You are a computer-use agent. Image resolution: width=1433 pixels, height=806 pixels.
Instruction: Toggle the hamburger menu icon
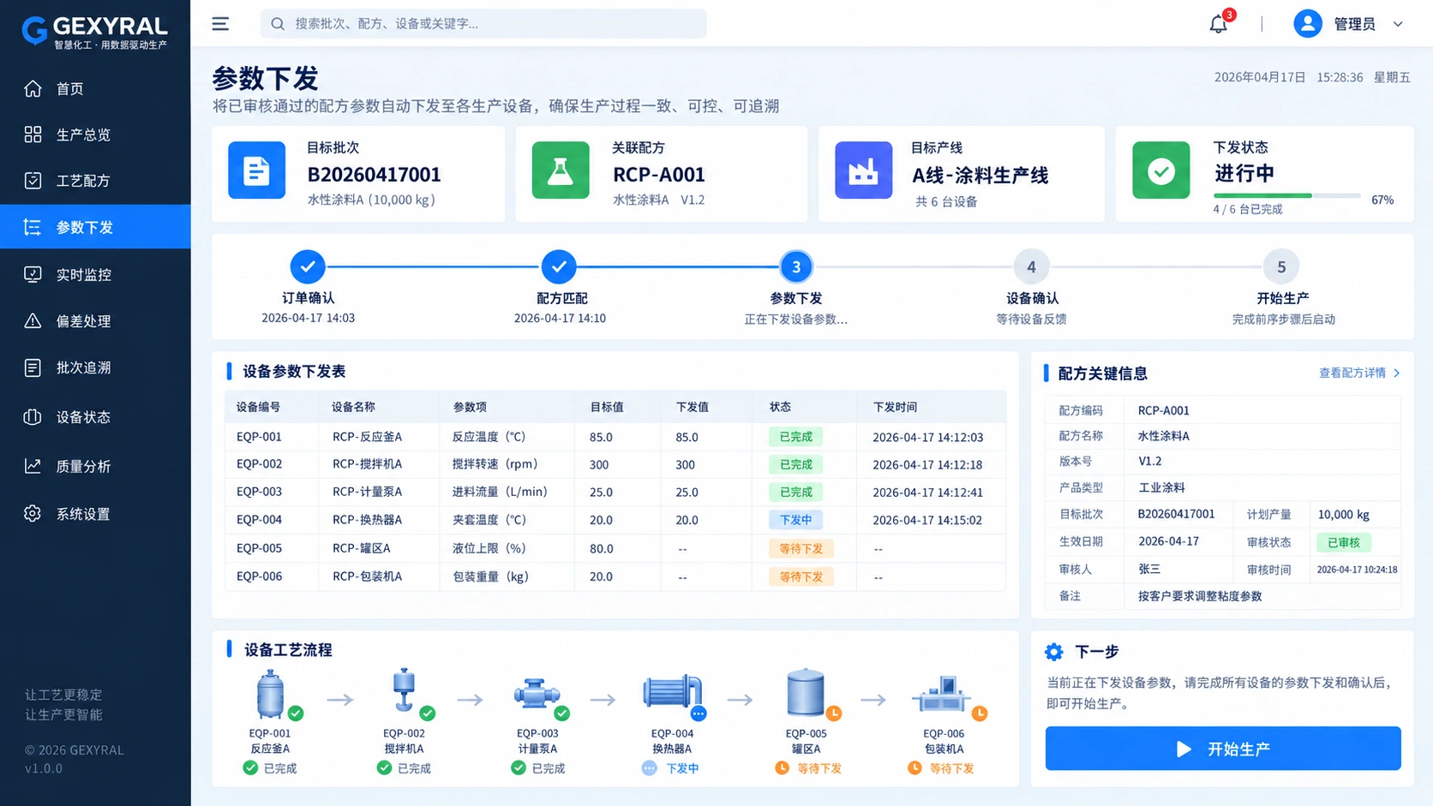(220, 24)
